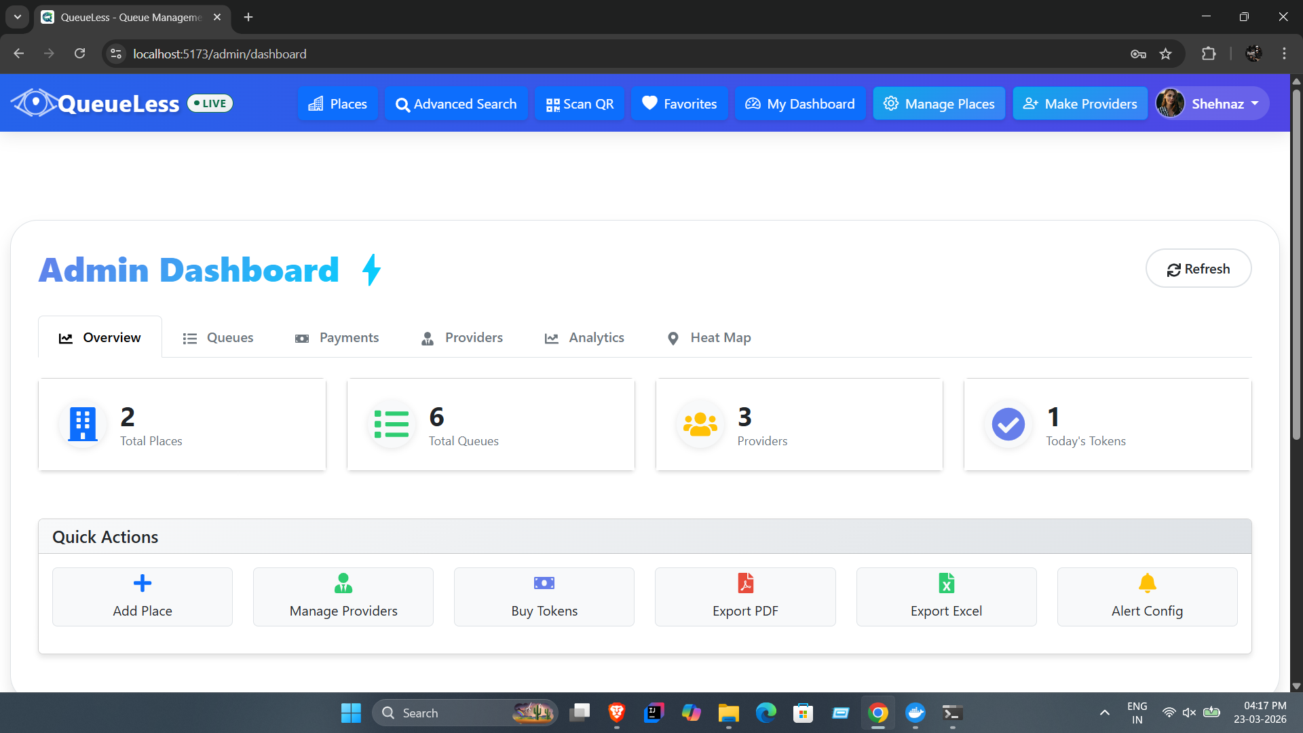The image size is (1303, 733).
Task: Click the Windows taskbar Search box
Action: click(465, 713)
